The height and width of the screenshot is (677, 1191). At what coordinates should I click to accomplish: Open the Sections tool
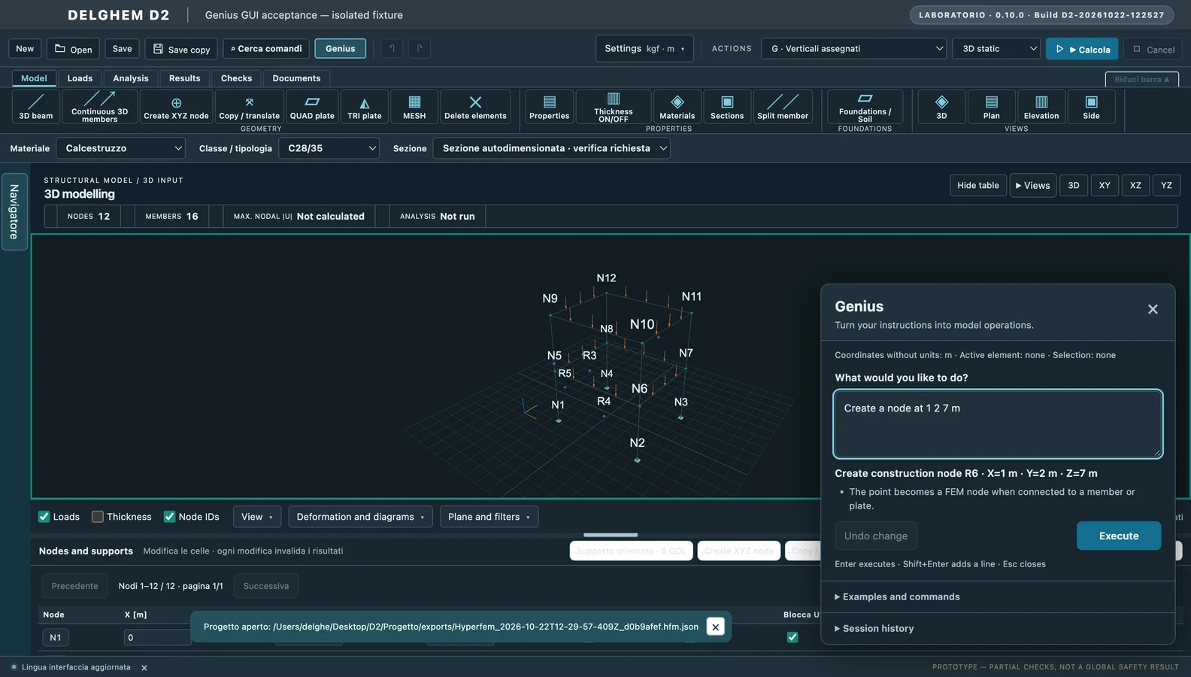(727, 106)
